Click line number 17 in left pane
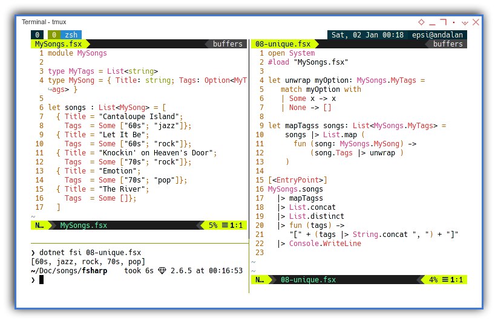This screenshot has height=324, width=498. [39, 207]
